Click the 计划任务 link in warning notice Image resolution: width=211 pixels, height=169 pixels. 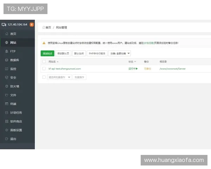pos(149,43)
